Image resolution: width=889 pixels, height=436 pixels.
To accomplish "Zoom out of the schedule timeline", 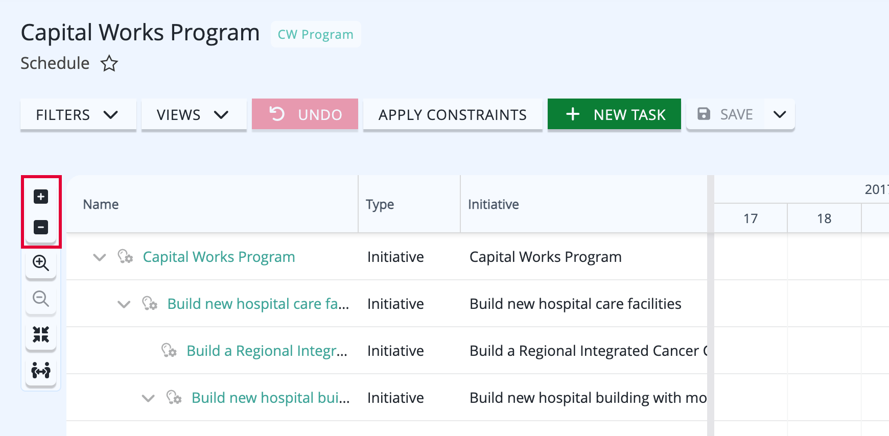I will coord(41,299).
